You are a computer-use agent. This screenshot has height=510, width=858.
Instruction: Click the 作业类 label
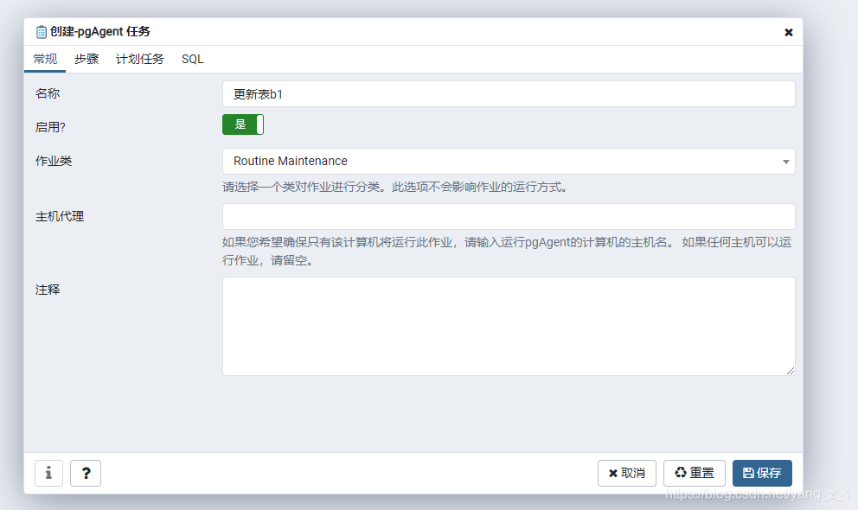click(x=54, y=161)
